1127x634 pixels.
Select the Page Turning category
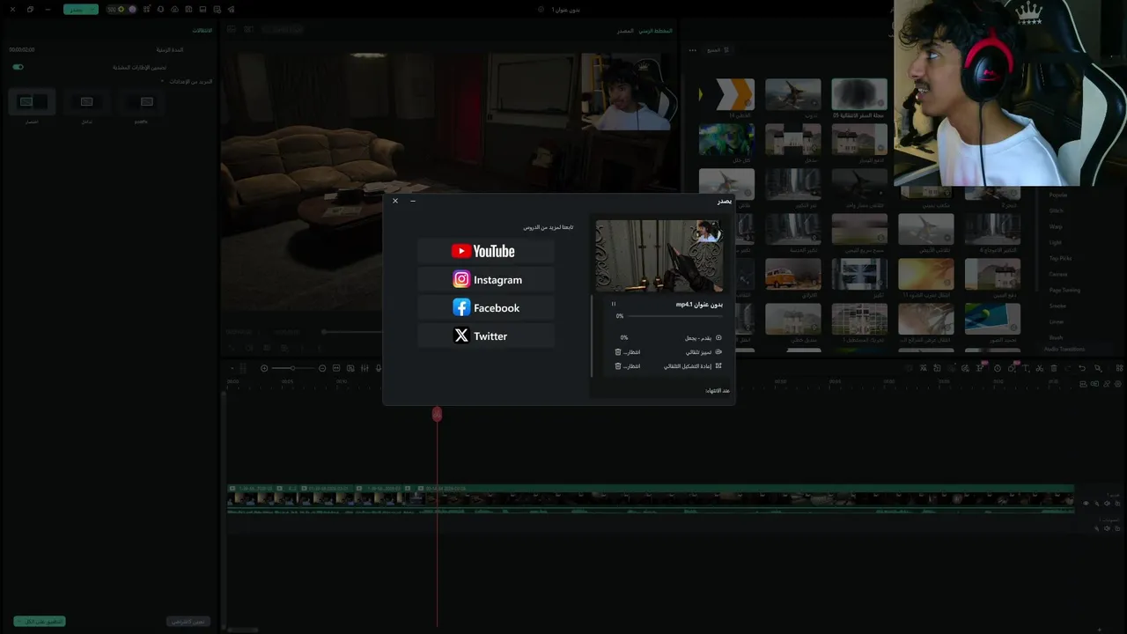(1064, 290)
